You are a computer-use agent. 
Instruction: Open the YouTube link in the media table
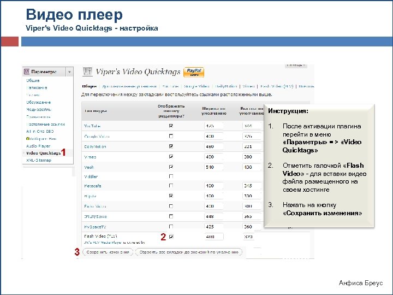[x=92, y=126]
